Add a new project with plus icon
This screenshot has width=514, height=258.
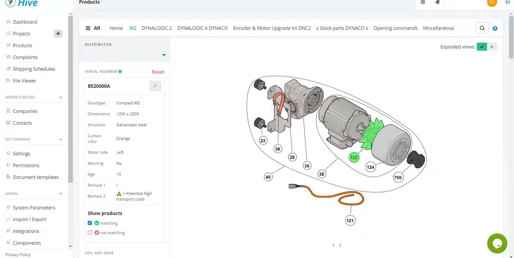pyautogui.click(x=58, y=34)
